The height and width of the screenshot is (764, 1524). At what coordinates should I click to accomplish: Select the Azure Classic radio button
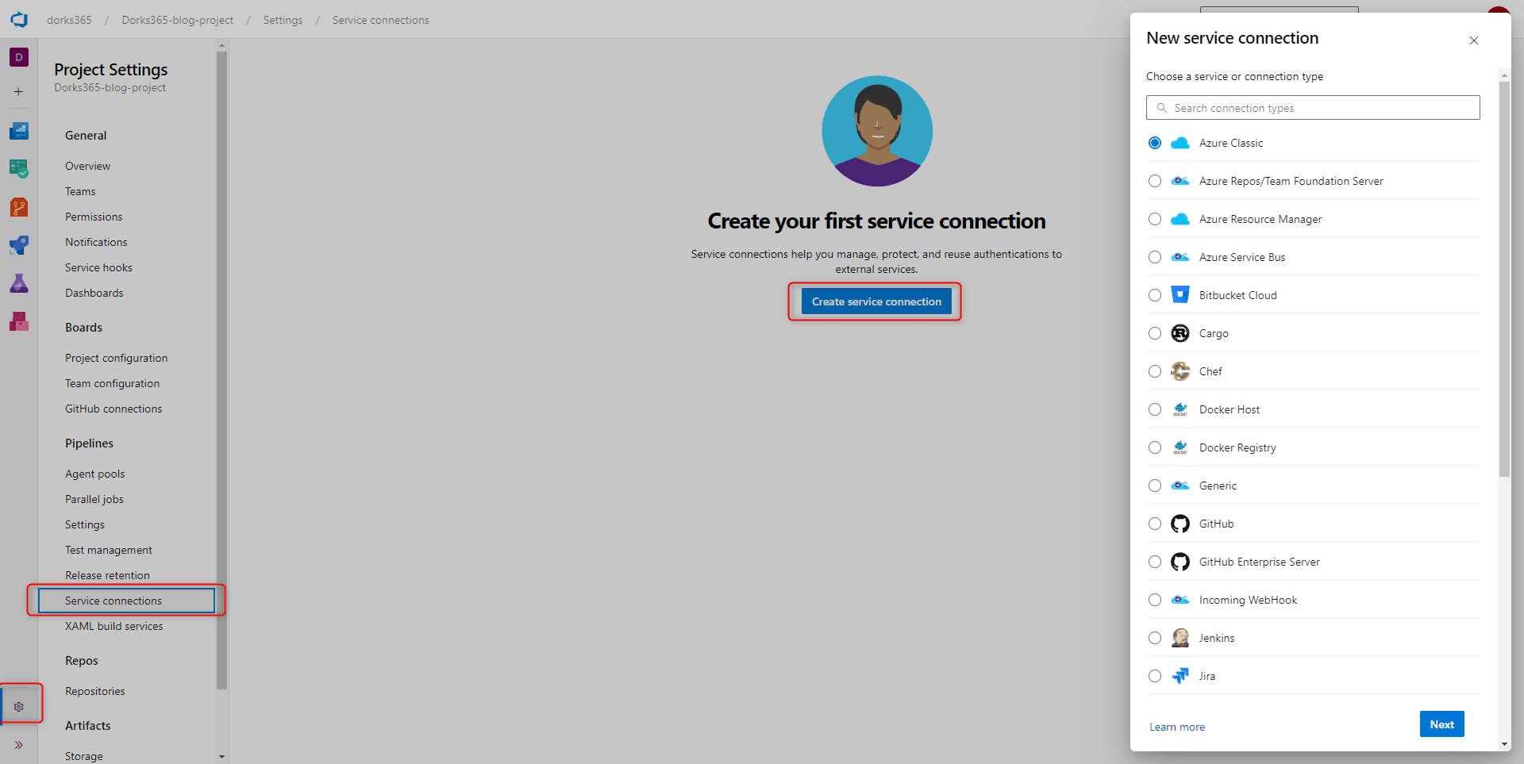click(x=1155, y=143)
